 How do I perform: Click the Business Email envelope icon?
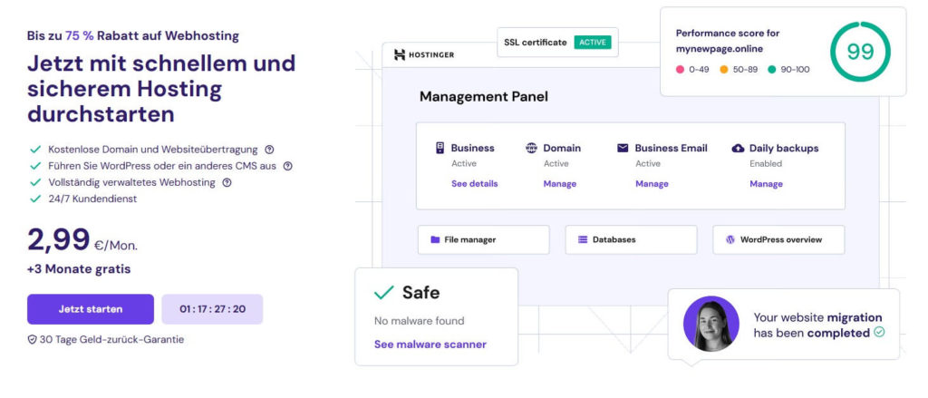pyautogui.click(x=623, y=148)
